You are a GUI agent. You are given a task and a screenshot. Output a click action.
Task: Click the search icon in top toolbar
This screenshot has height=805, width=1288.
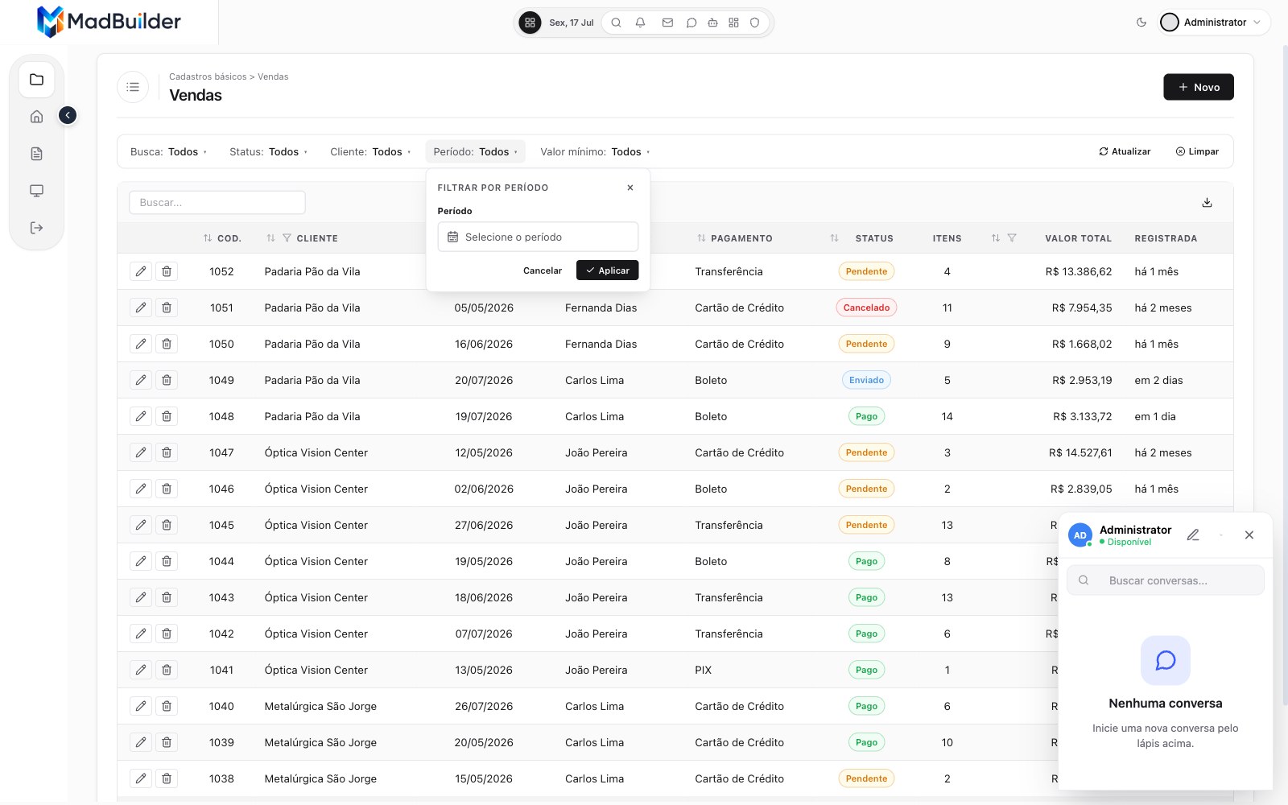coord(616,23)
